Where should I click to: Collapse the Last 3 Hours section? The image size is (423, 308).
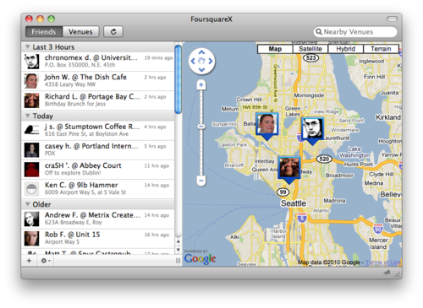point(27,46)
